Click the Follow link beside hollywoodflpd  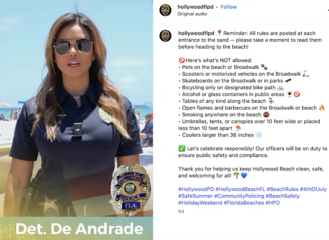point(228,7)
